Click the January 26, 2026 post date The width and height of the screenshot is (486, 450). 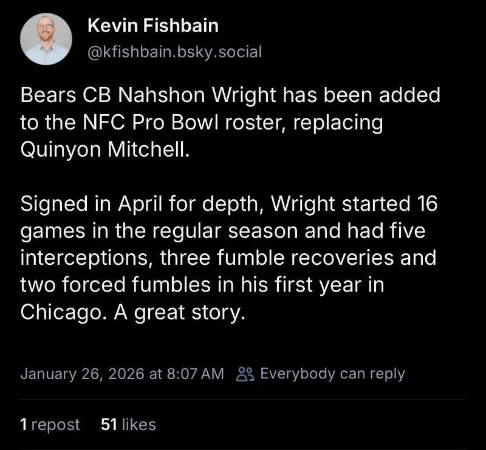tap(82, 373)
